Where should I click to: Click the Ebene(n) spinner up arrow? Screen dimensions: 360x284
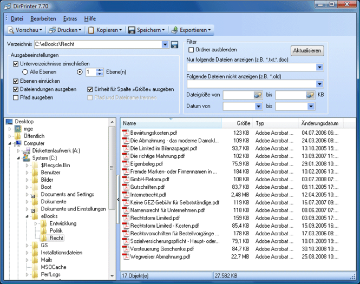tap(100, 70)
